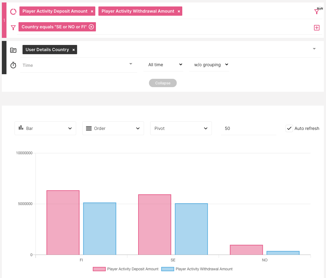The height and width of the screenshot is (278, 326).
Task: Open the Order dropdown
Action: (x=113, y=128)
